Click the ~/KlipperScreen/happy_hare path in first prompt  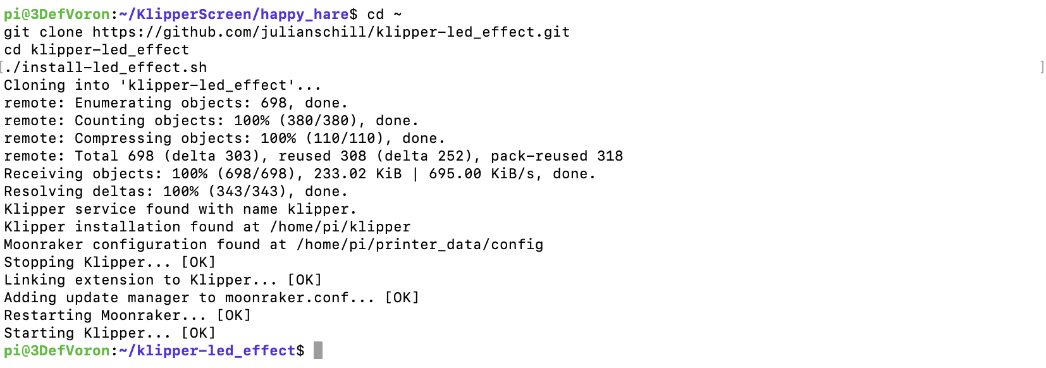click(234, 15)
